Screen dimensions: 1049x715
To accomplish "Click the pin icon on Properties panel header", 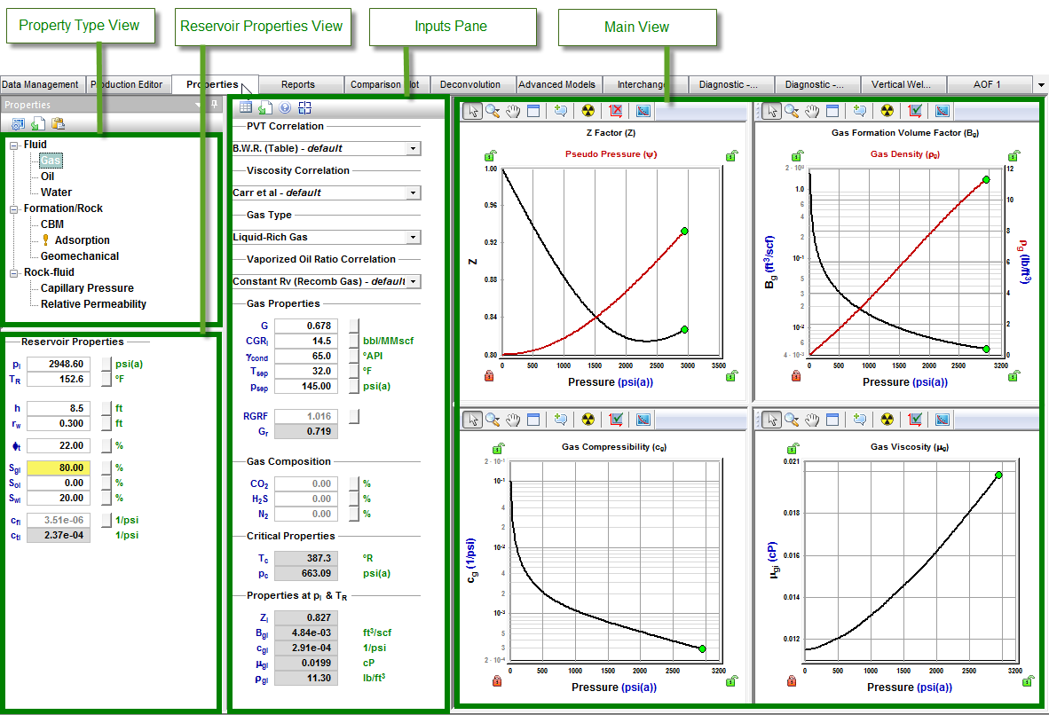I will pyautogui.click(x=214, y=105).
